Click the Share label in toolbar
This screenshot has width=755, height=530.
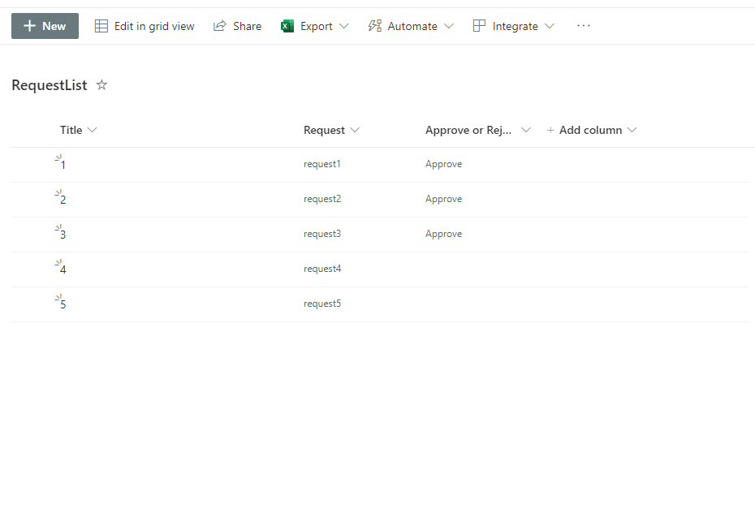pos(247,26)
